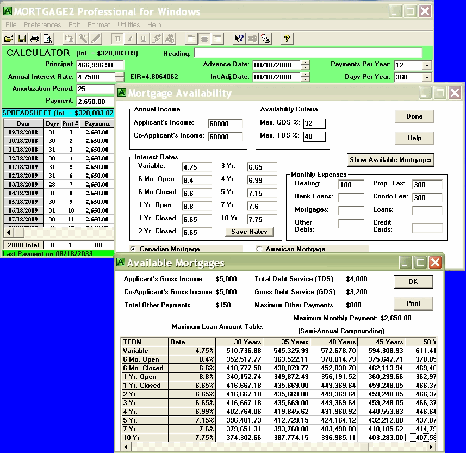Click the context help arrow icon
466x453 pixels.
239,39
